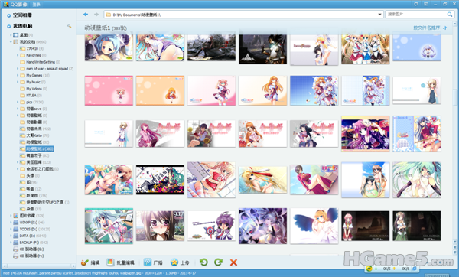
Task: Select the DATA (E:) drive
Action: click(30, 236)
